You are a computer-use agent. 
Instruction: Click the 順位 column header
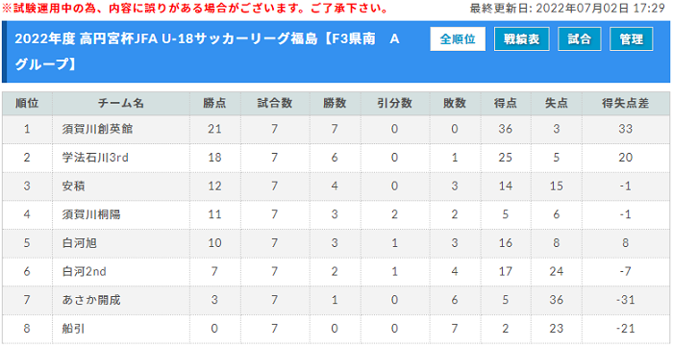[27, 103]
